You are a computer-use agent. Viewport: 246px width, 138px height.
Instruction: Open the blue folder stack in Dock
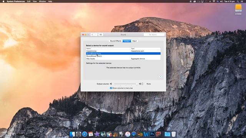point(167,134)
